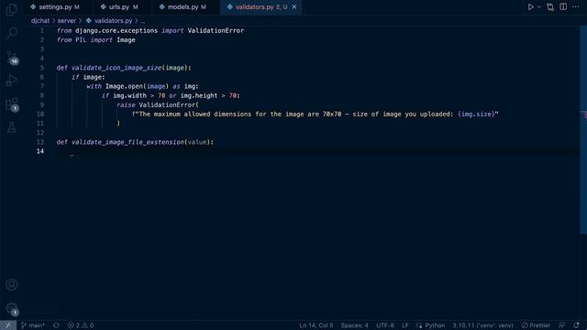Open the Accounts menu icon

[12, 285]
